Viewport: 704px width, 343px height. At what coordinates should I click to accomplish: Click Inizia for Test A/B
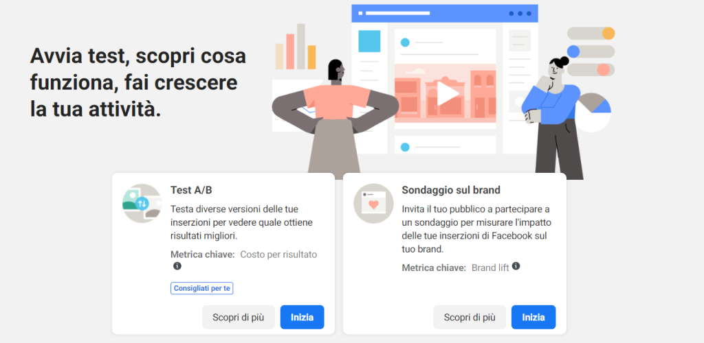tap(302, 318)
